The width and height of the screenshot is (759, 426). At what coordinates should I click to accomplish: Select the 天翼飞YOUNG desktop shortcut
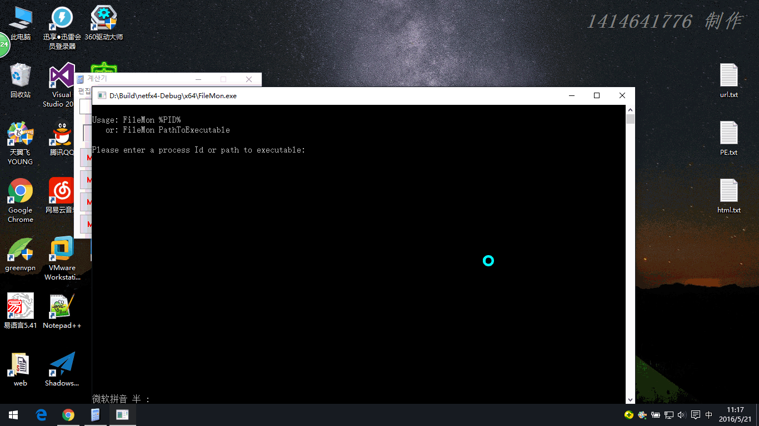[x=21, y=143]
